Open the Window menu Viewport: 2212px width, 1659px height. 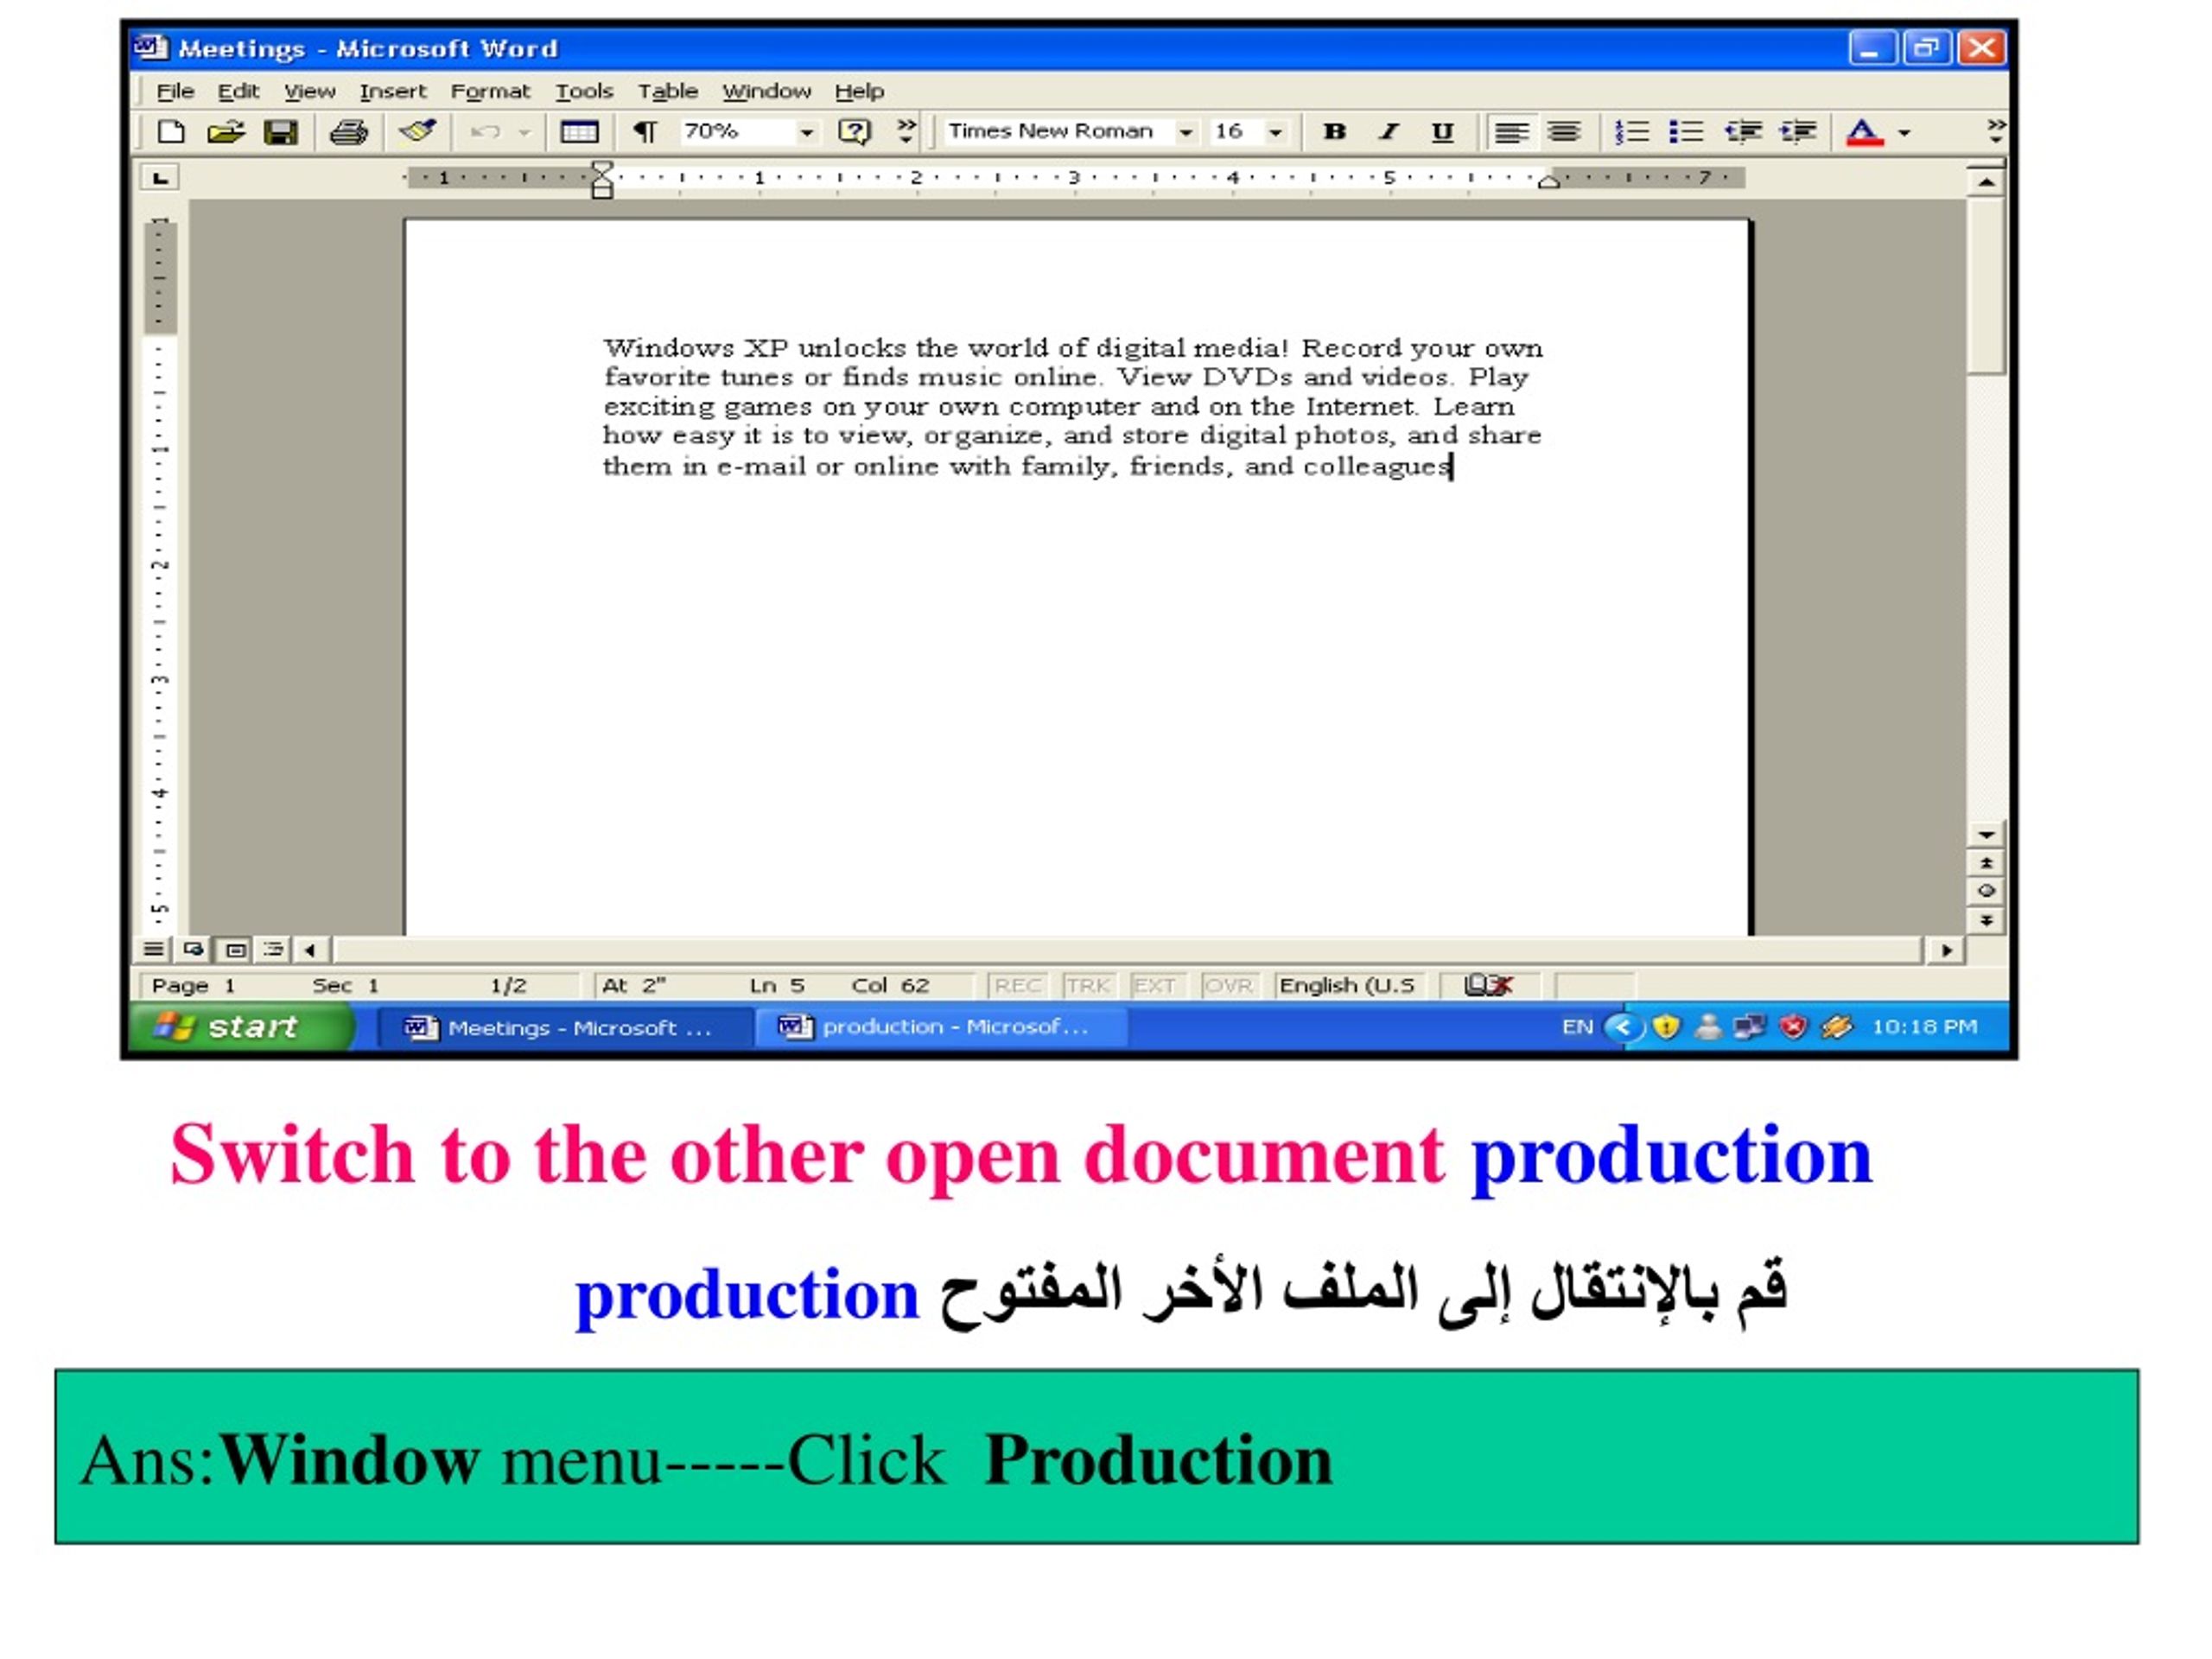(767, 91)
